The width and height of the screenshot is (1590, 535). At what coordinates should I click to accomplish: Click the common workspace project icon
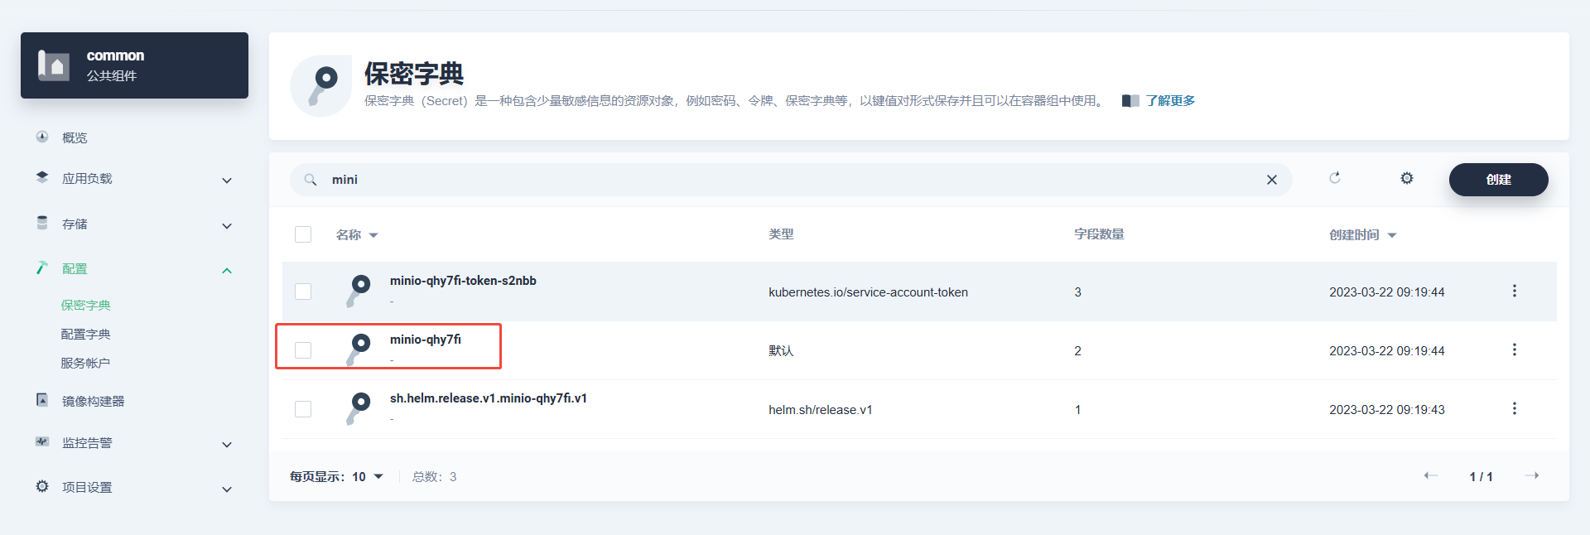(x=54, y=65)
